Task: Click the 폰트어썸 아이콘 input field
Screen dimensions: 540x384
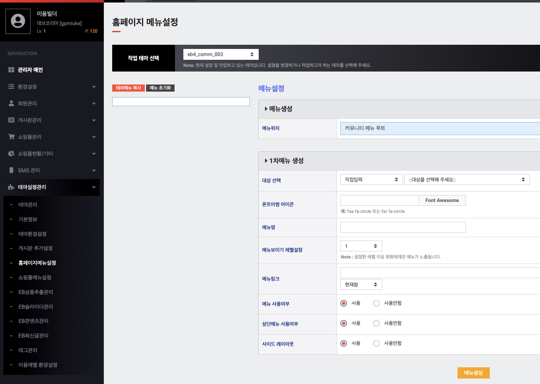Action: 379,200
